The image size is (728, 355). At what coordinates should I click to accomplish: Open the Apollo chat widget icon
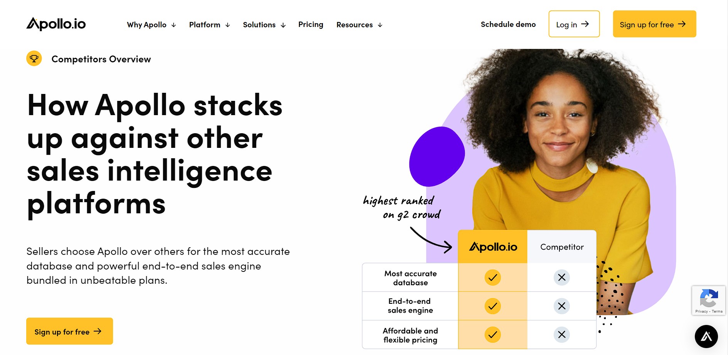click(x=706, y=337)
